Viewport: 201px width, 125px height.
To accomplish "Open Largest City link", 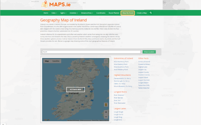I will [x=142, y=69].
